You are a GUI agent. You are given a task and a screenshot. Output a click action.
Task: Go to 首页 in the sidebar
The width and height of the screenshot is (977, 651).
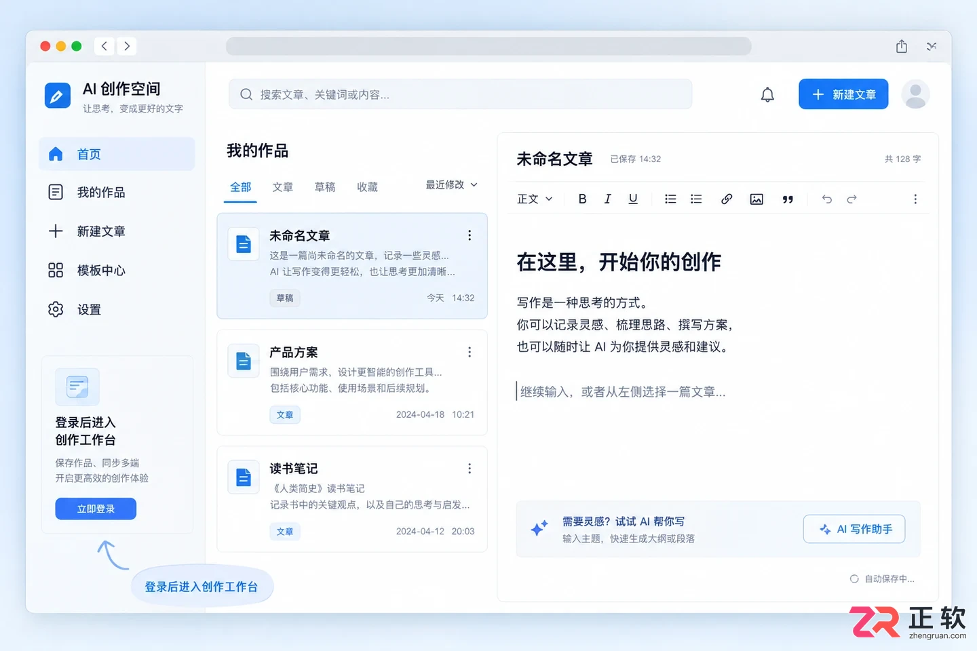117,154
